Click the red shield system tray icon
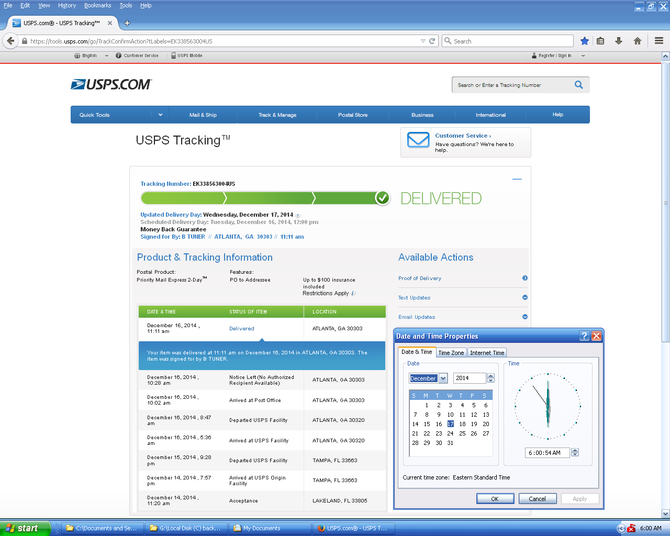 pos(631,528)
